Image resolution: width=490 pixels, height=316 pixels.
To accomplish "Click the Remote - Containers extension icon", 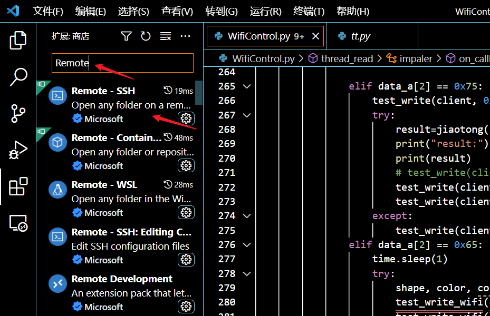I will (x=58, y=143).
